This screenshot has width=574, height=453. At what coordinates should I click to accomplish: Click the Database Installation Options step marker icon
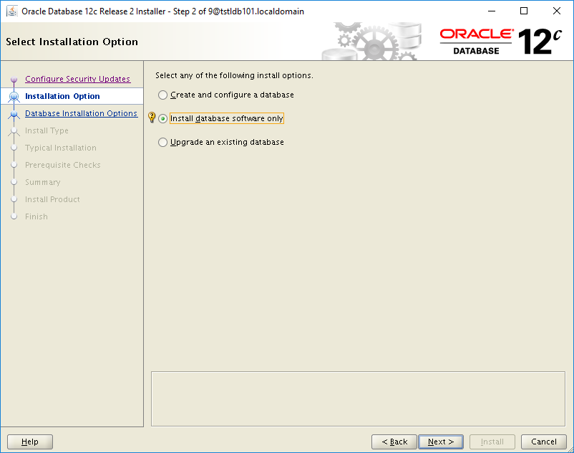coord(14,115)
